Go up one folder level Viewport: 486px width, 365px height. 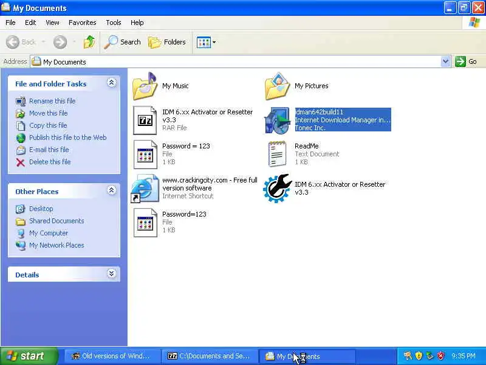click(89, 42)
